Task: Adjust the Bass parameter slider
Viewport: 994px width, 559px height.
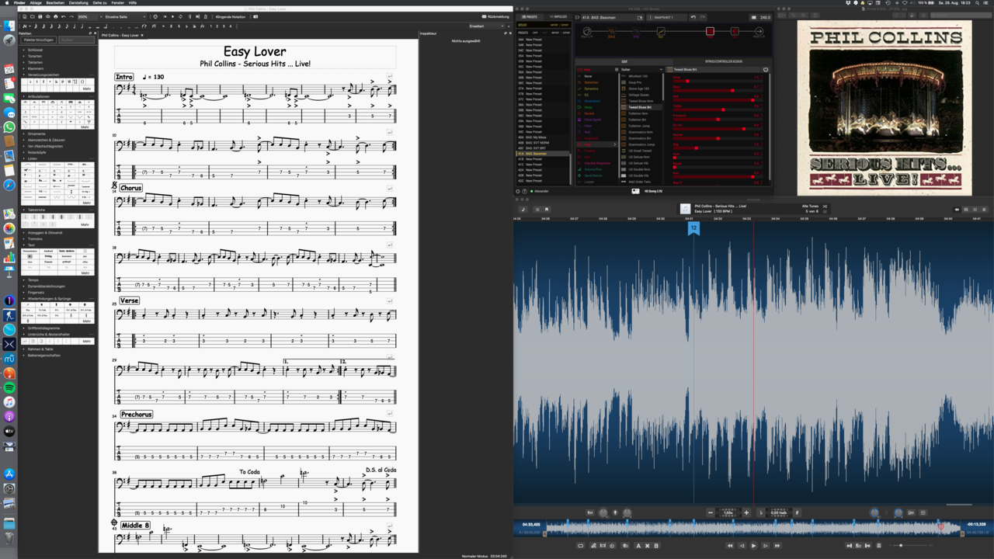Action: click(717, 90)
